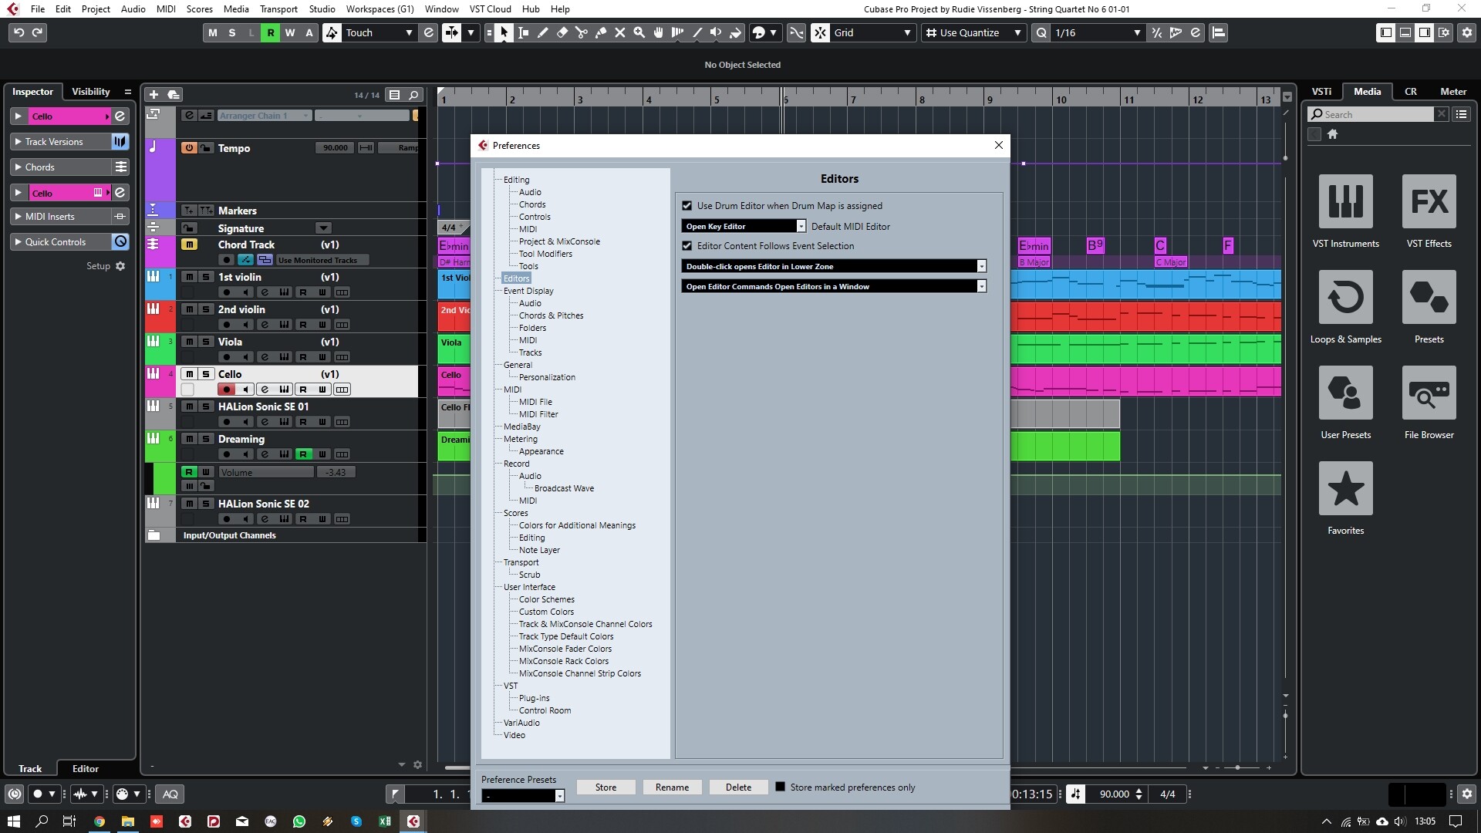1481x833 pixels.
Task: Switch to the VSTi tab
Action: pos(1321,91)
